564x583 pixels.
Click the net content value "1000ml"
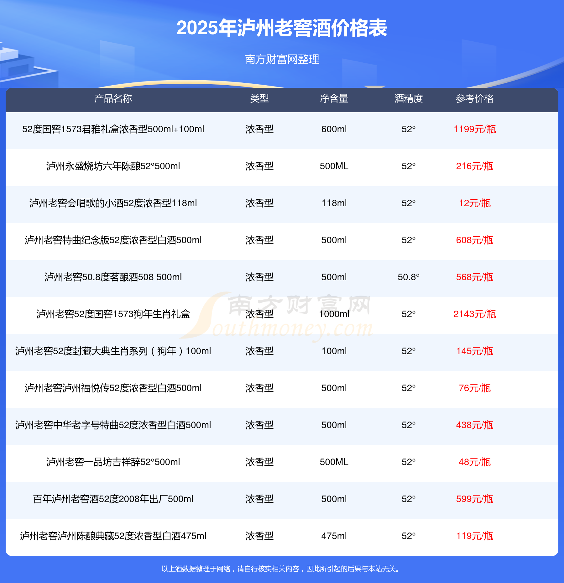tap(334, 314)
